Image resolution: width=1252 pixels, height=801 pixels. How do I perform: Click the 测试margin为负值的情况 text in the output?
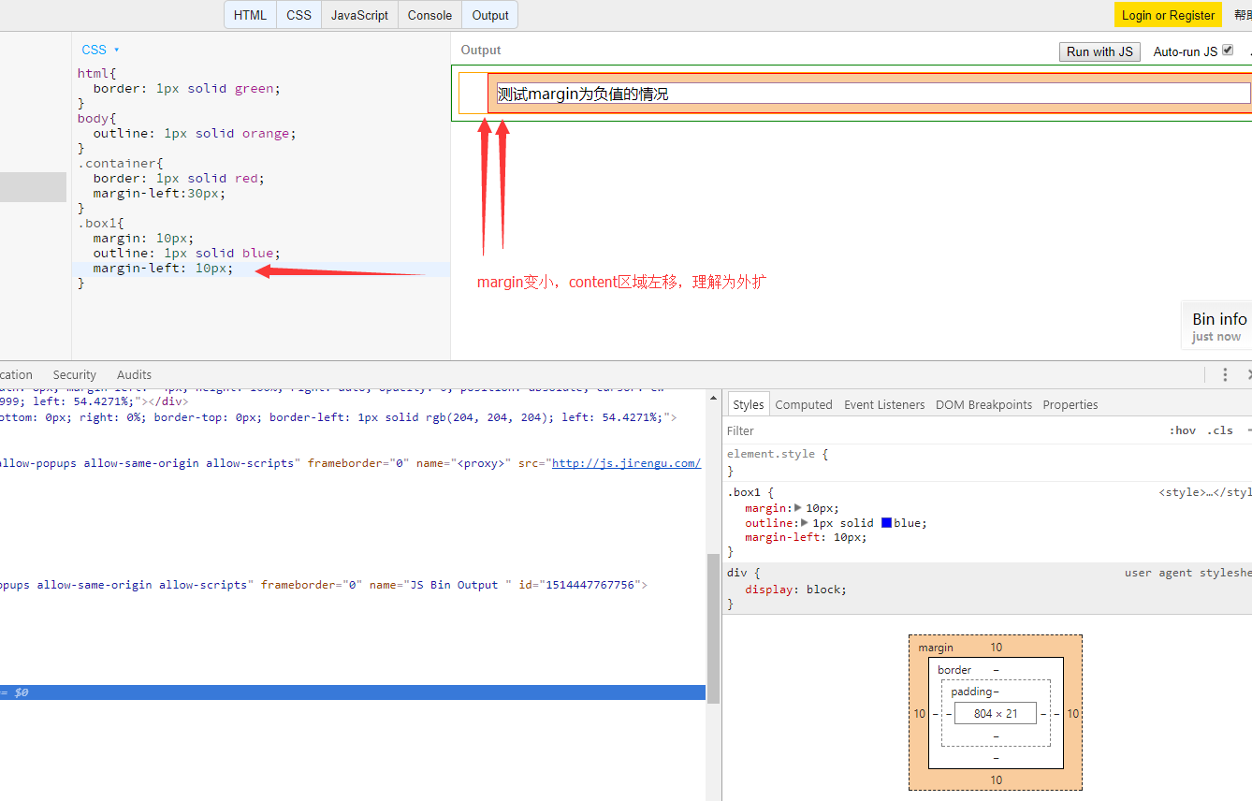click(583, 94)
